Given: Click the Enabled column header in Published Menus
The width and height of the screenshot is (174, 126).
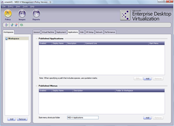Looking at the screenshot, I should 45,91.
